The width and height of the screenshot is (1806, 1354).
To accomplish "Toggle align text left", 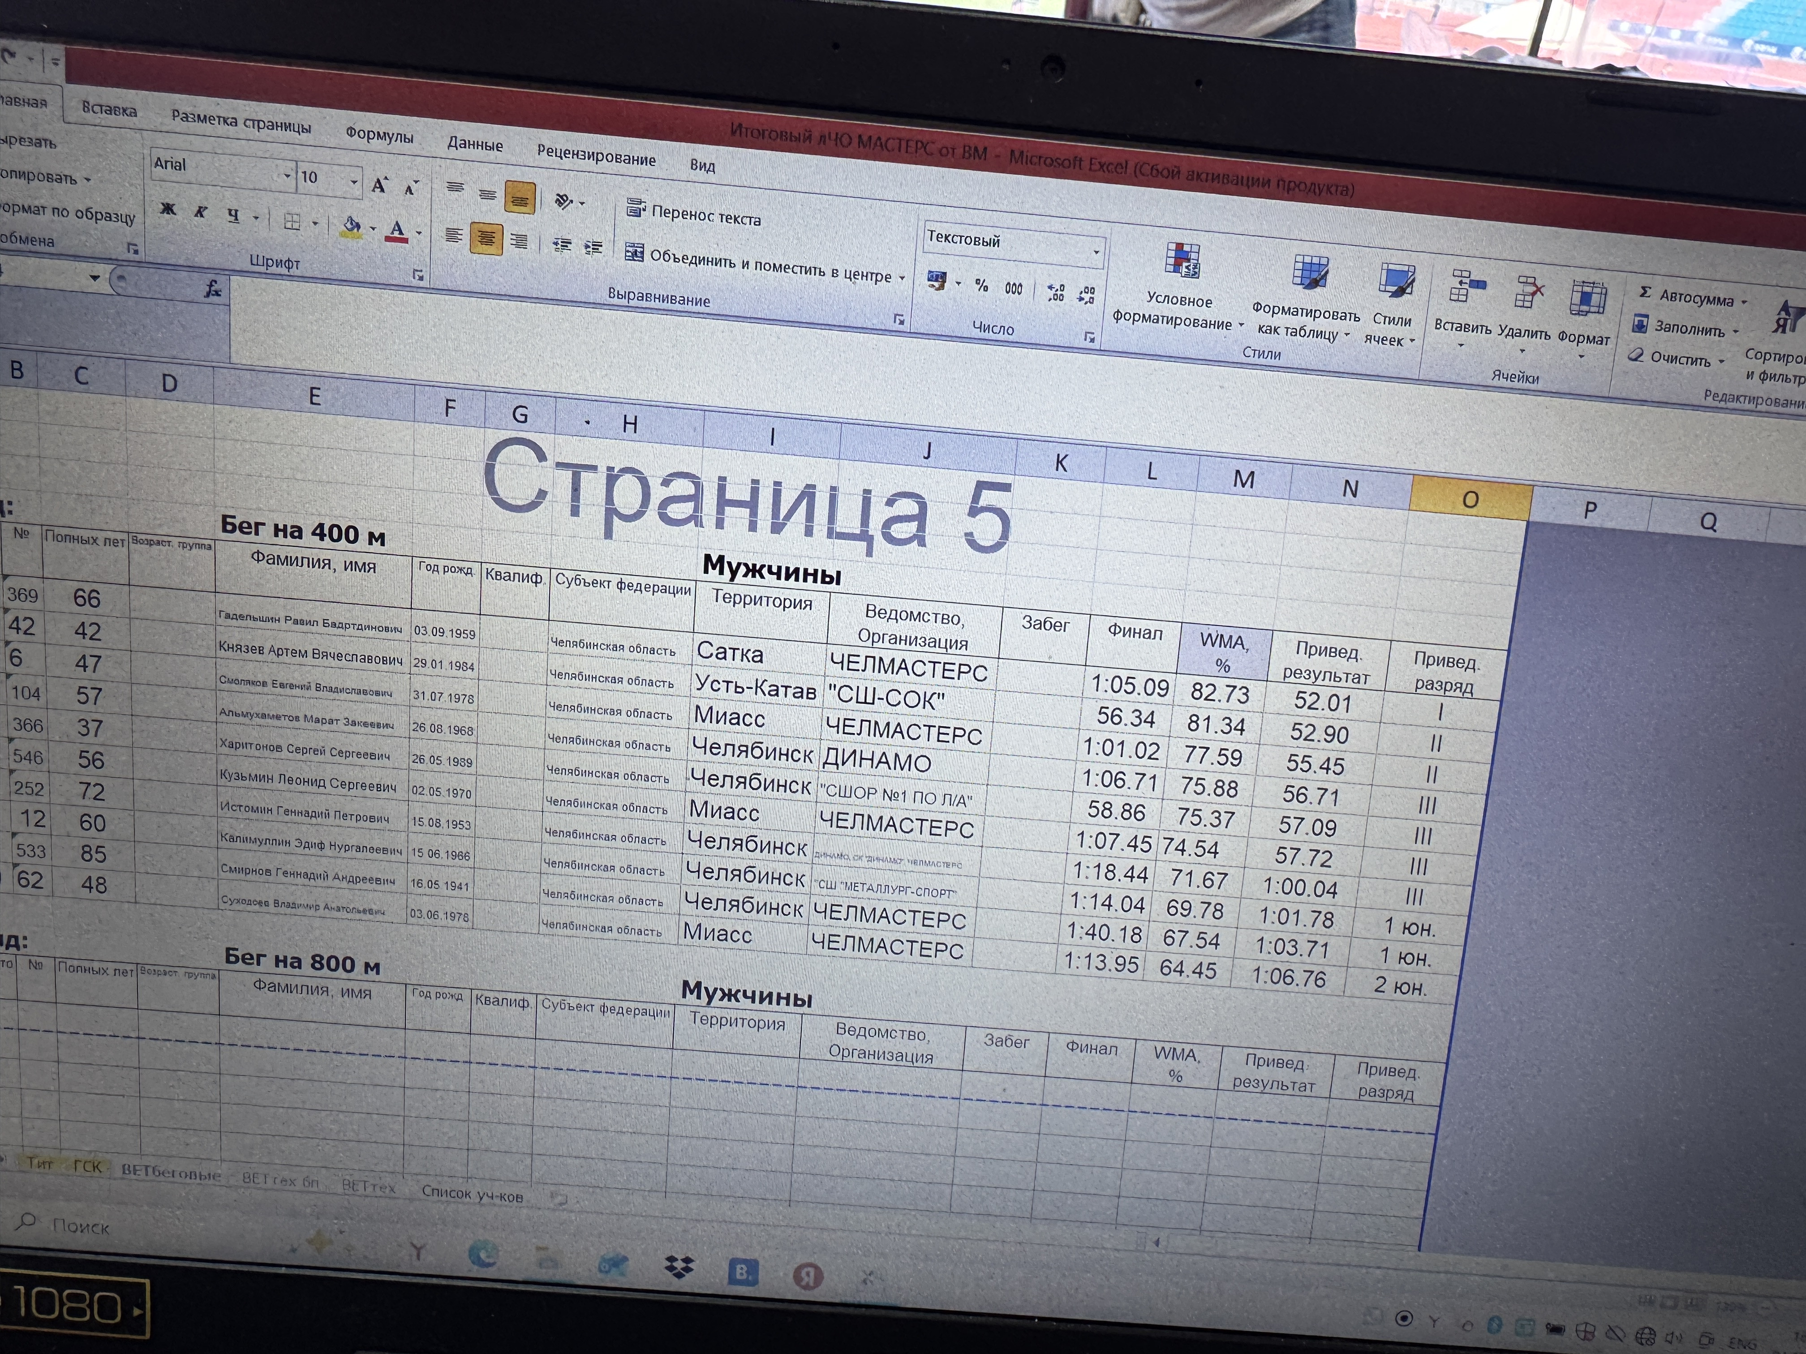I will point(453,236).
